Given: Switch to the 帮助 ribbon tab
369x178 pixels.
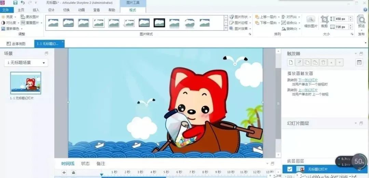Looking at the screenshot, I should (112, 10).
